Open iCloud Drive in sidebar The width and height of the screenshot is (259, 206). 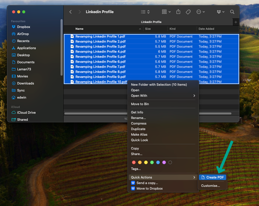26,113
